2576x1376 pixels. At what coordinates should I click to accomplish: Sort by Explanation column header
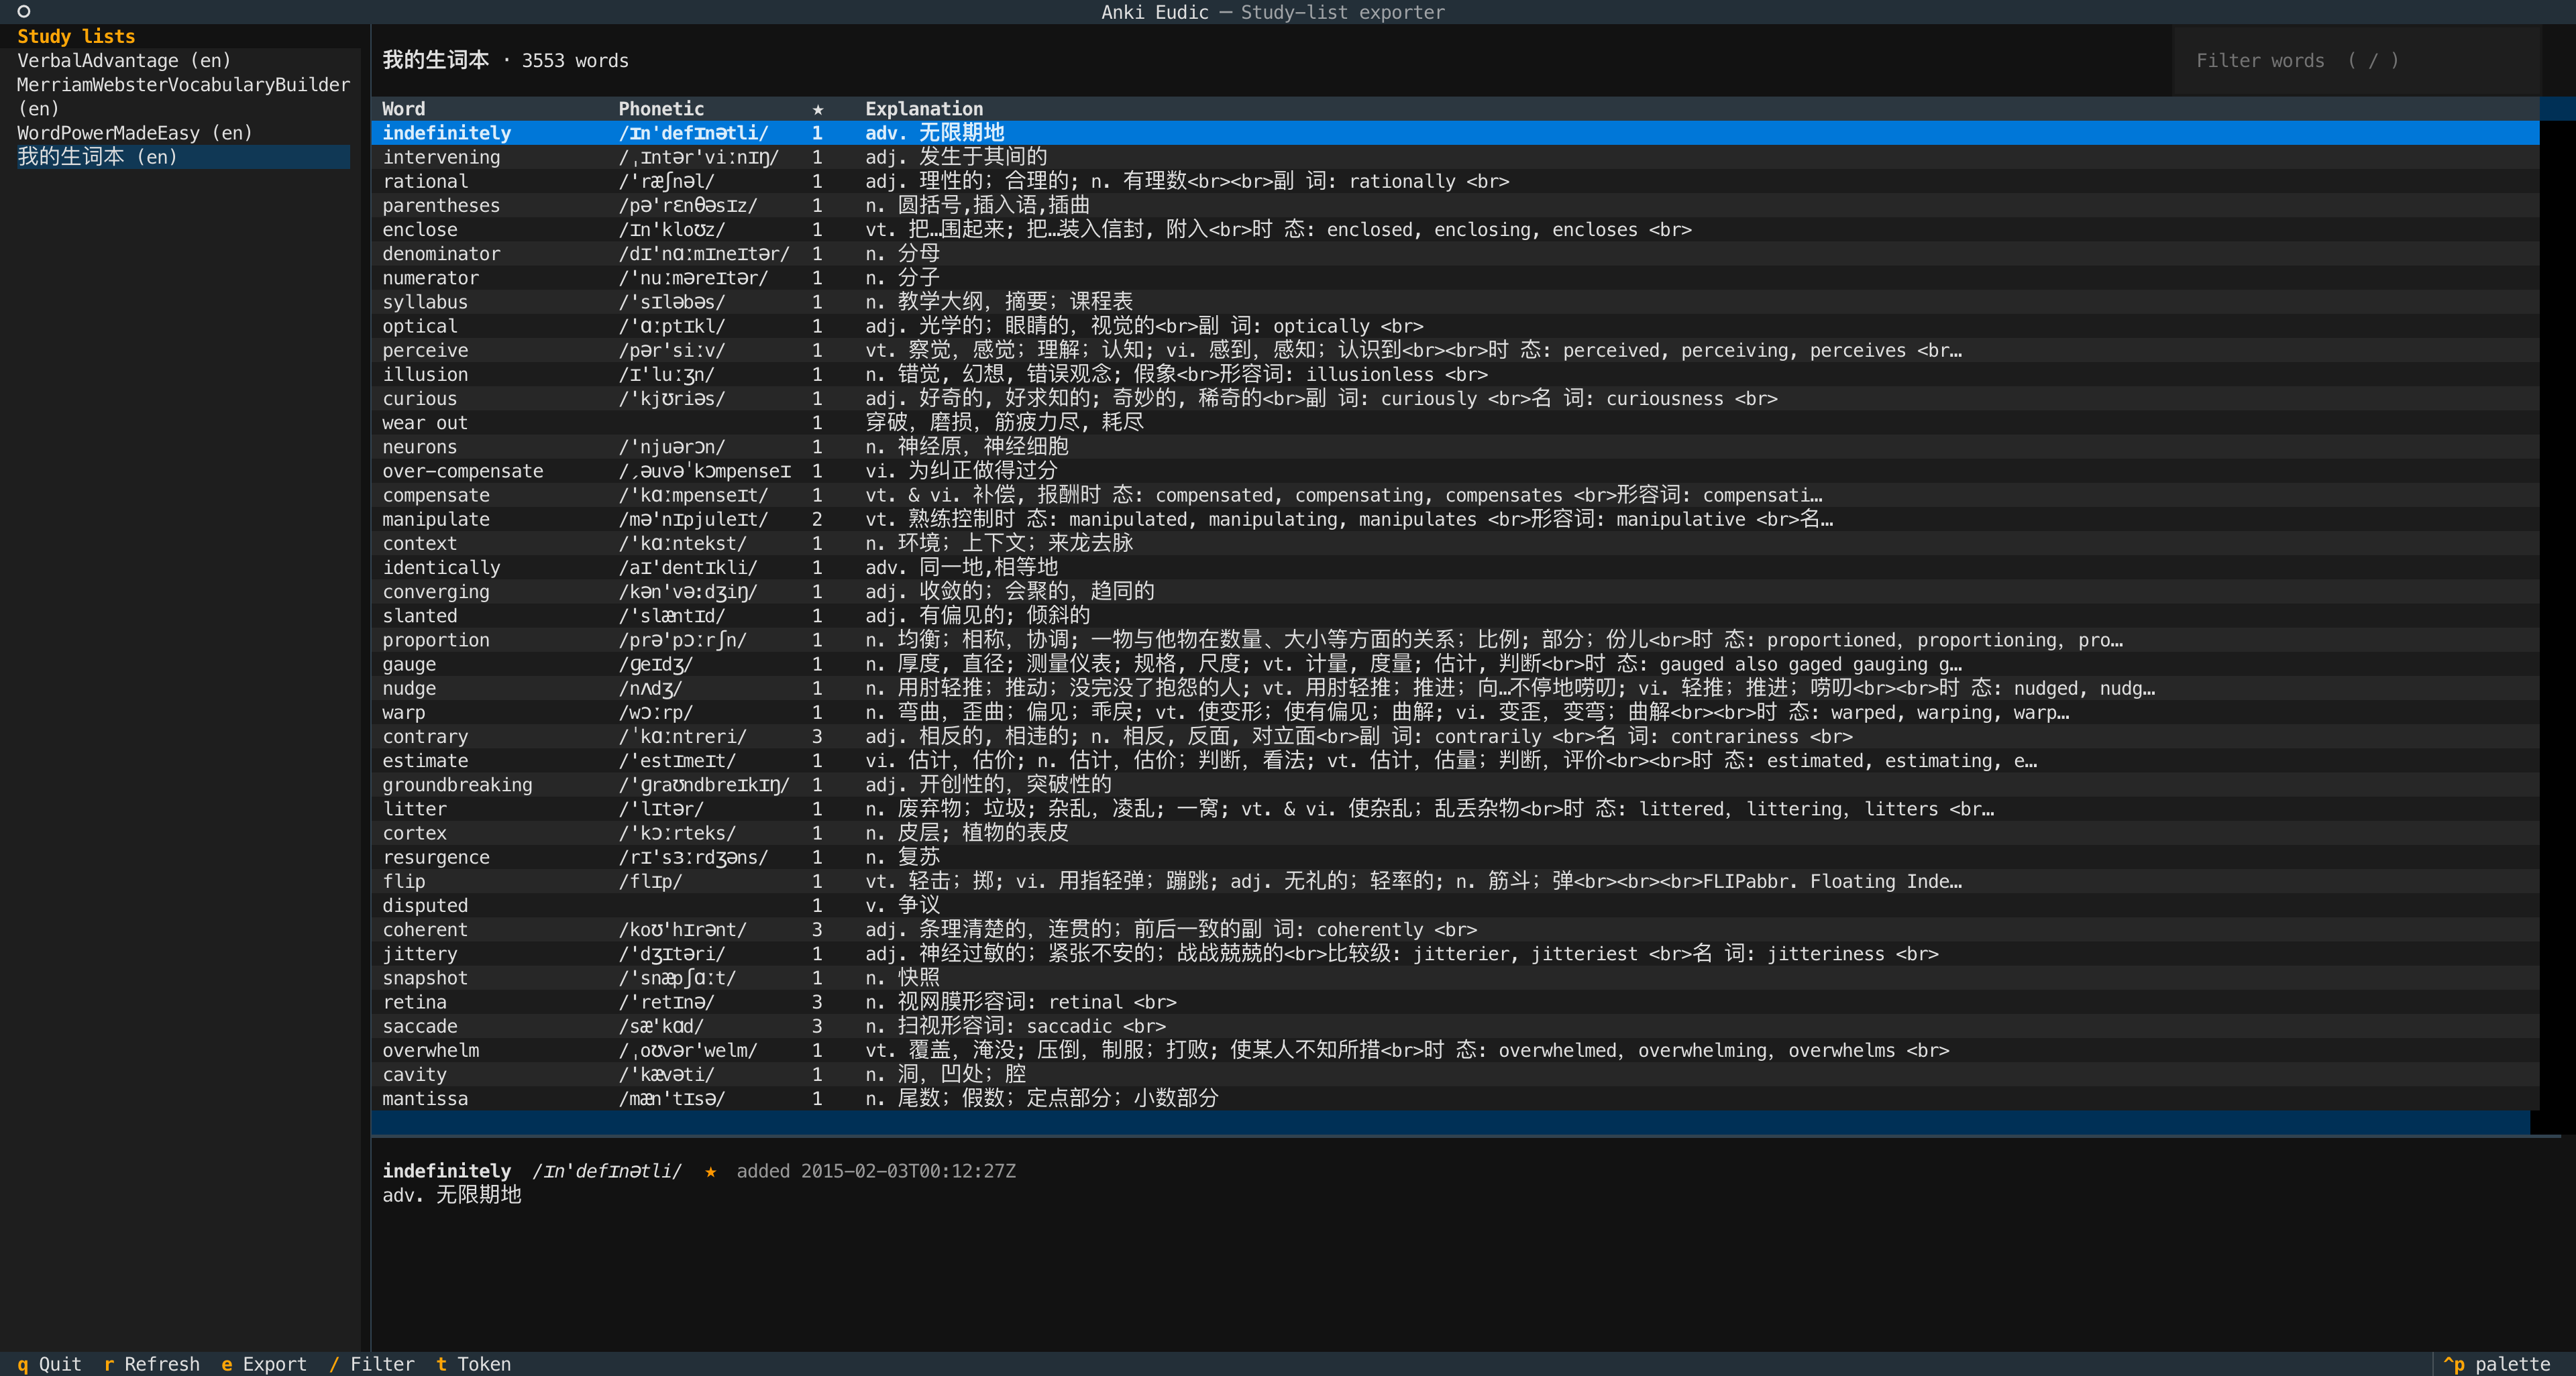pyautogui.click(x=924, y=109)
